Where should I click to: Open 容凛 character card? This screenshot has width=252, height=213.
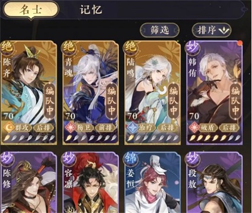coord(90,182)
